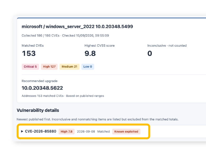Click the 2026-09-08 published date
Viewport: 206px width, 158px height.
[86, 132]
